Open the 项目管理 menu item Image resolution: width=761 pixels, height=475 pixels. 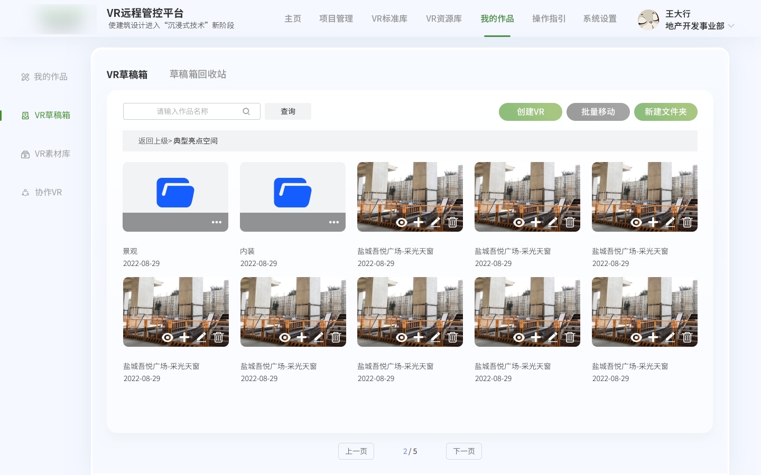336,18
